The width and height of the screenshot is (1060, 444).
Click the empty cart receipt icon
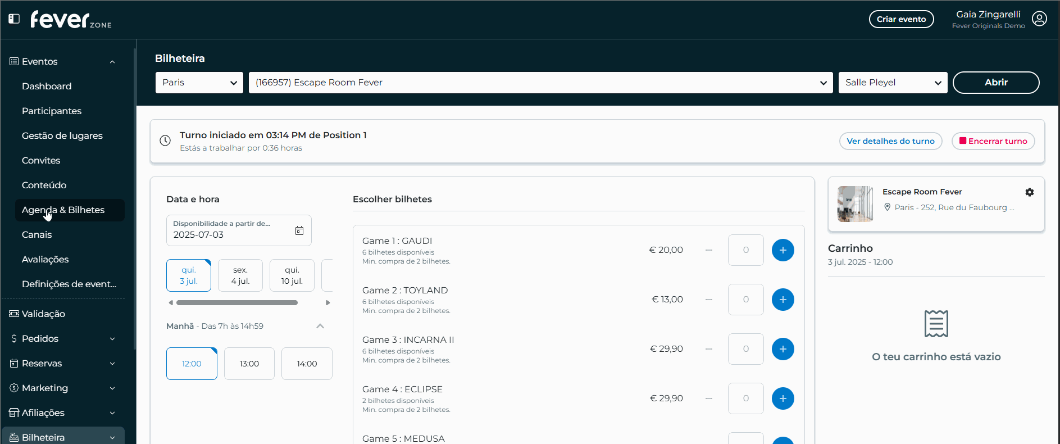[x=936, y=324]
